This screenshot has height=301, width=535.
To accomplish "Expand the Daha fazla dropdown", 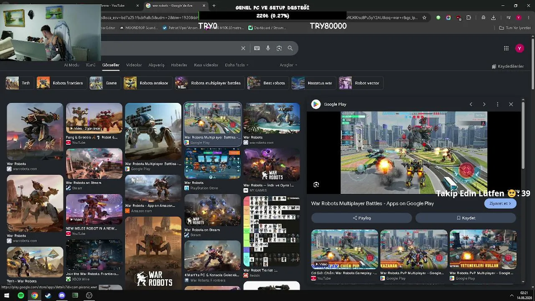I will [237, 65].
